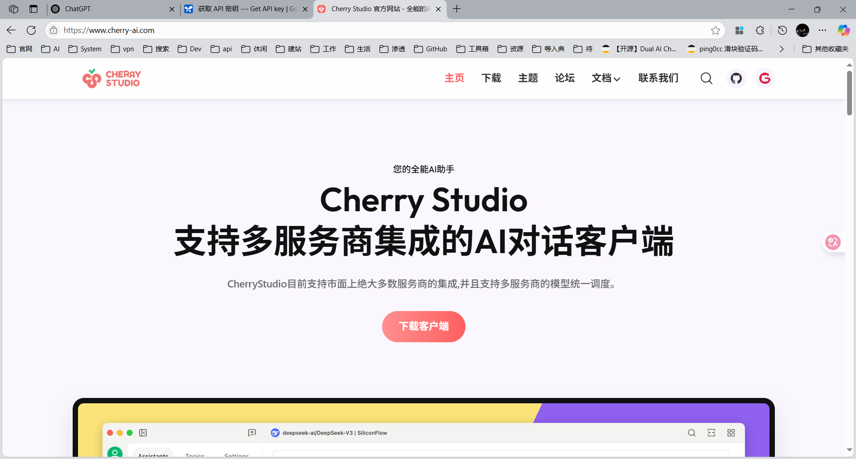This screenshot has height=459, width=856.
Task: Click the narrow-layout icon in app preview
Action: (x=712, y=433)
